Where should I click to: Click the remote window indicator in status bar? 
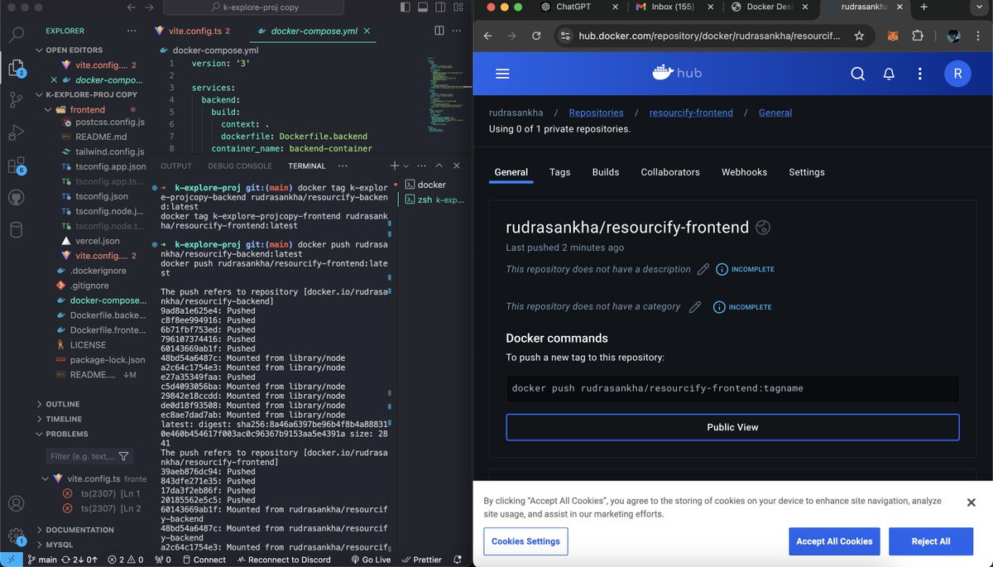click(x=9, y=560)
